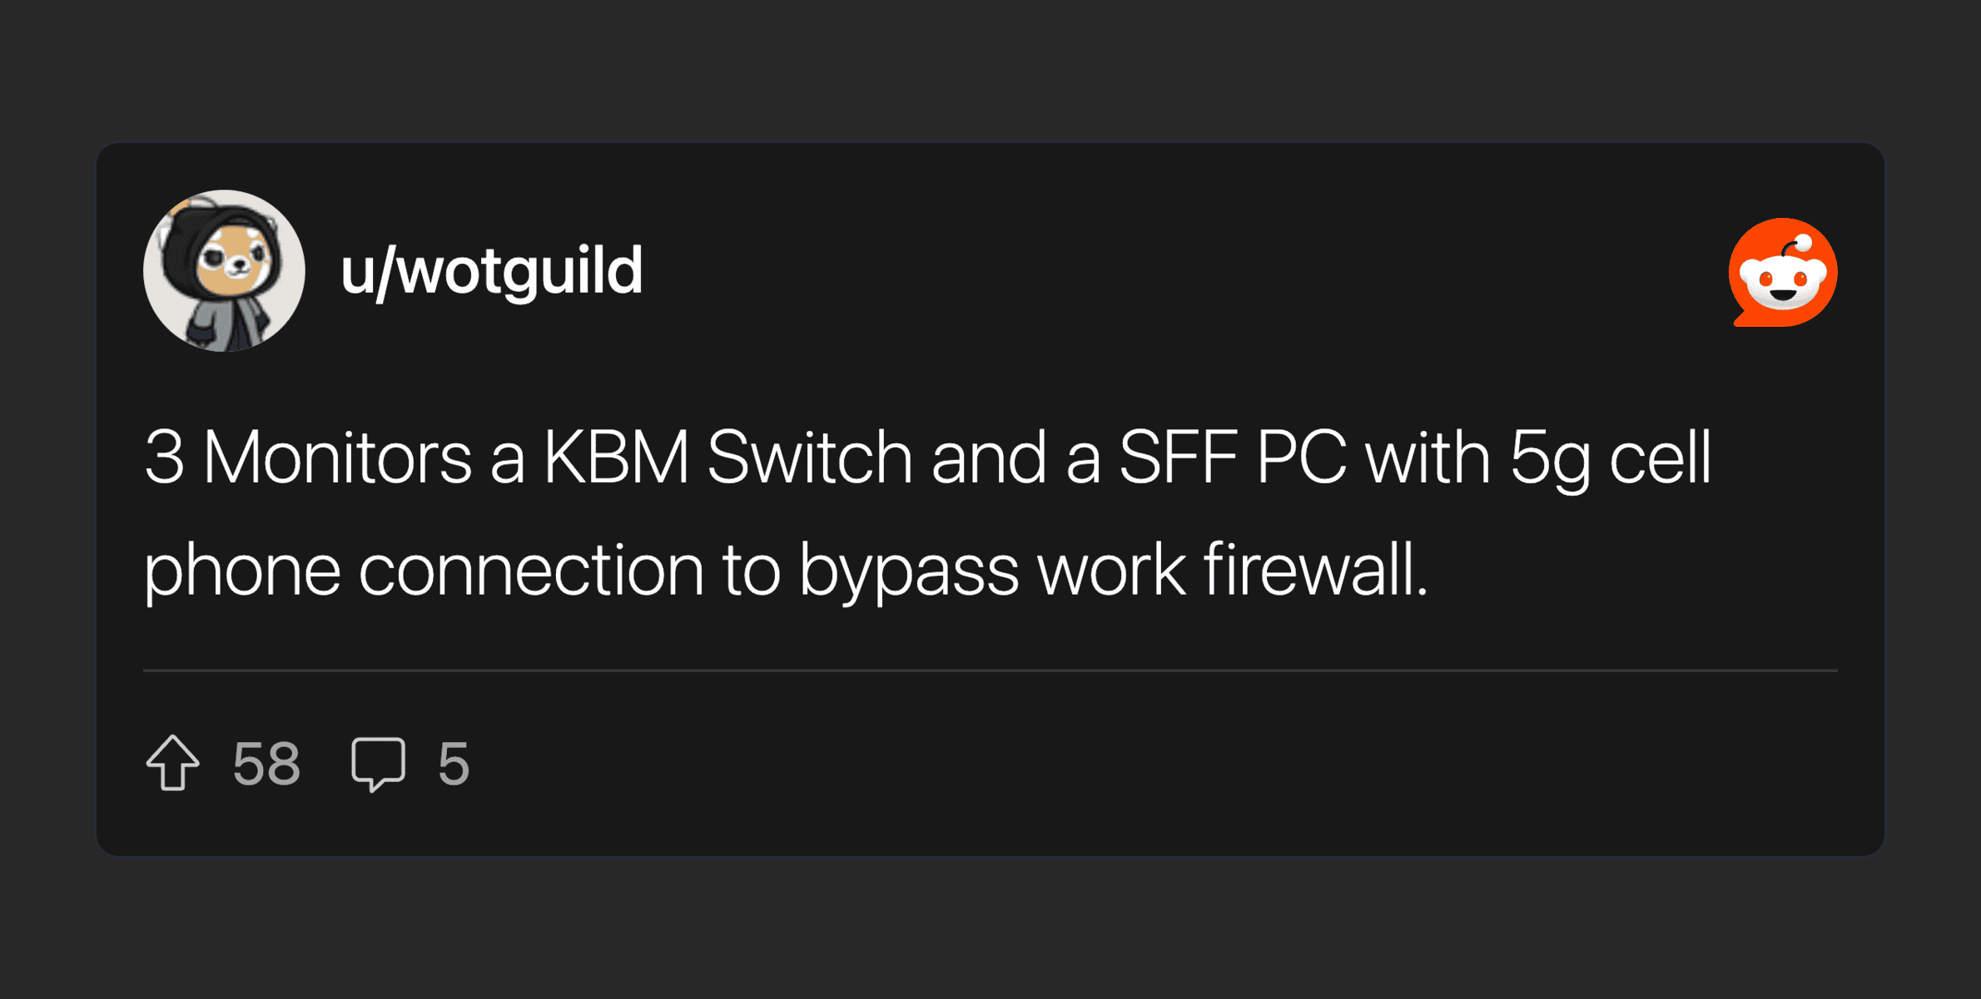This screenshot has height=999, width=1981.
Task: Click the word "with" in the post title
Action: 1427,457
